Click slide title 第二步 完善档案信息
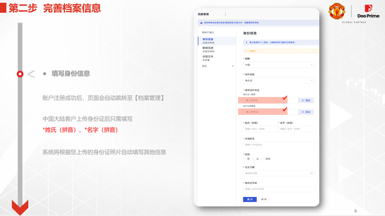Screen dimensions: 385x216 tap(55, 8)
